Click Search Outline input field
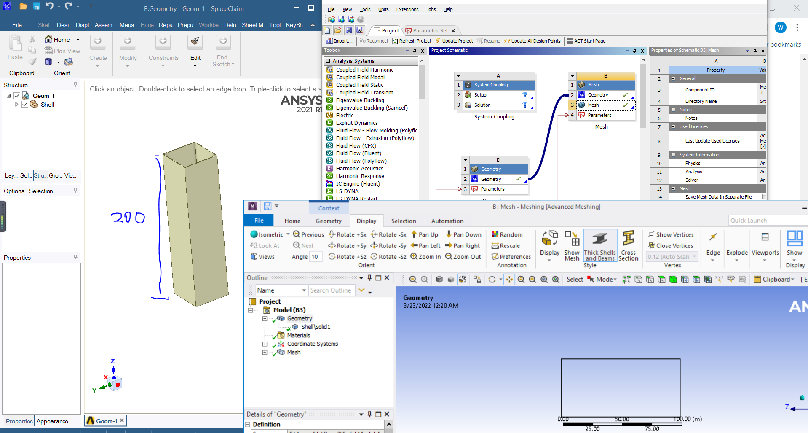Image resolution: width=808 pixels, height=433 pixels. click(333, 290)
